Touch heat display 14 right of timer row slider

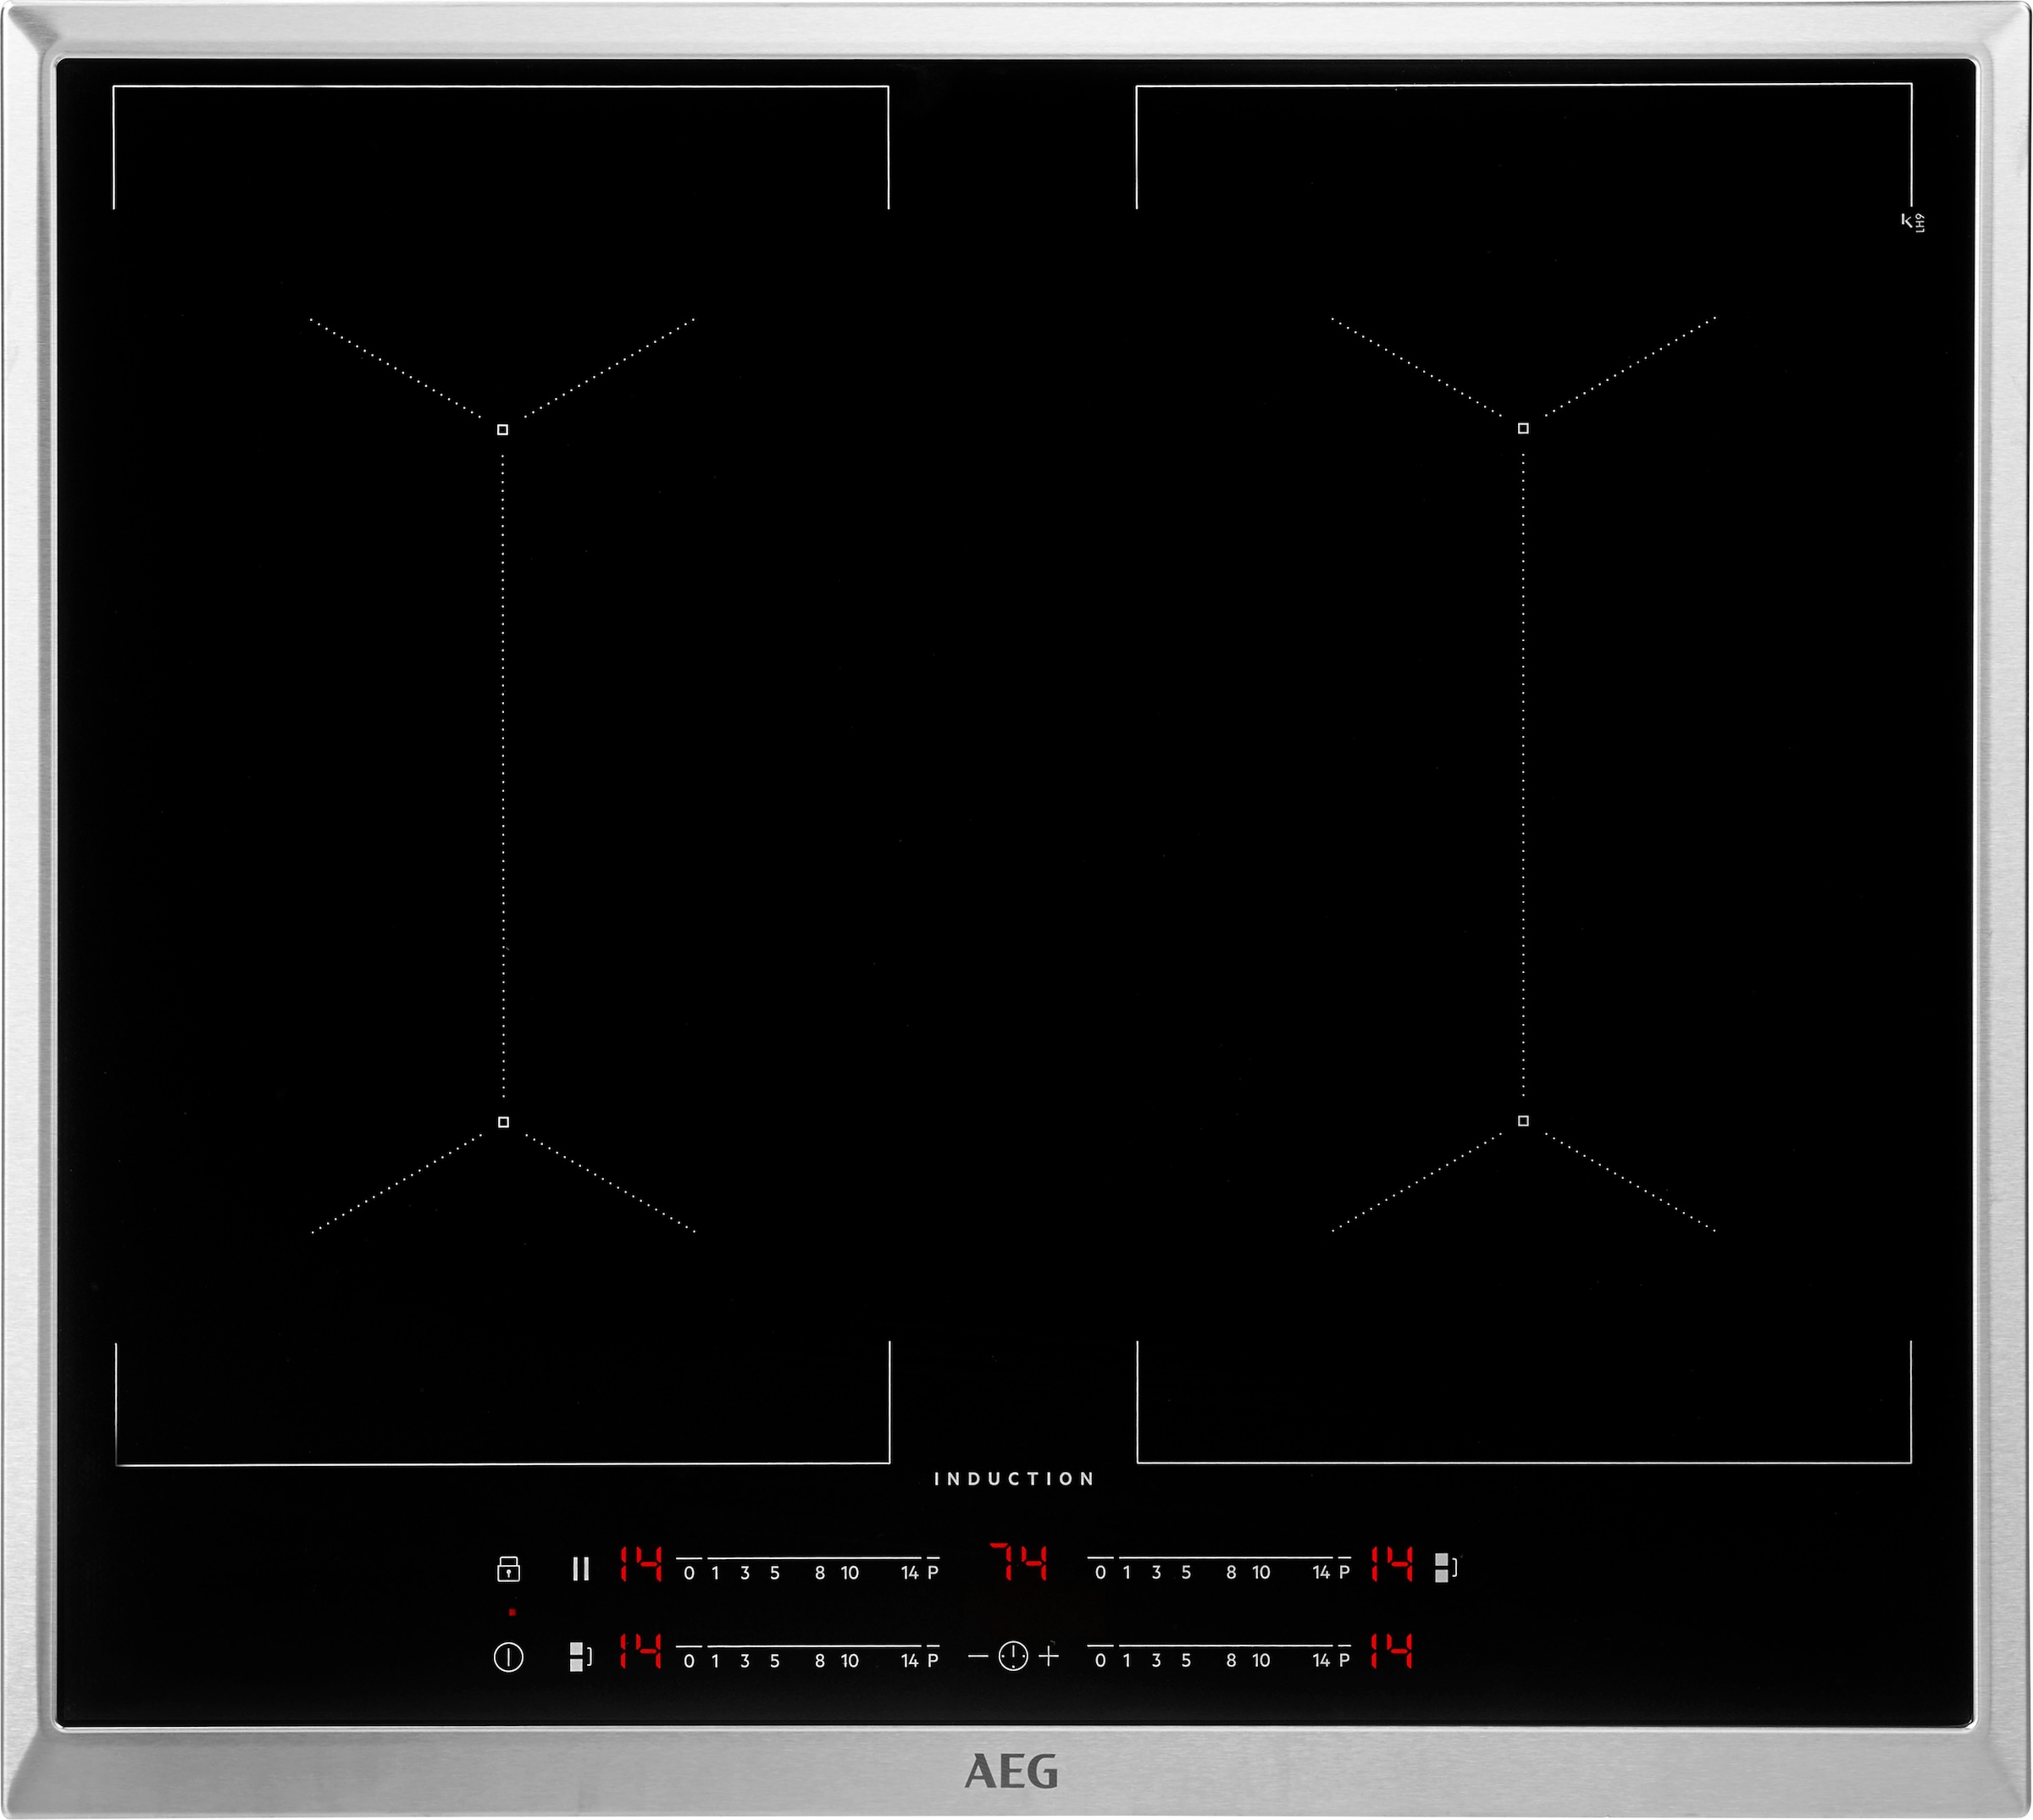[x=1392, y=1651]
